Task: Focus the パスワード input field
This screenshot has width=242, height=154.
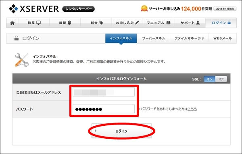Action: [x=104, y=109]
